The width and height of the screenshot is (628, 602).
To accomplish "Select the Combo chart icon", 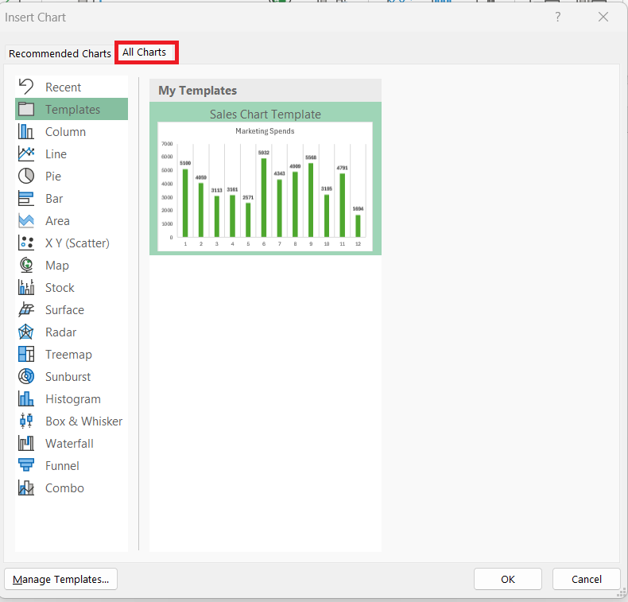I will point(26,487).
